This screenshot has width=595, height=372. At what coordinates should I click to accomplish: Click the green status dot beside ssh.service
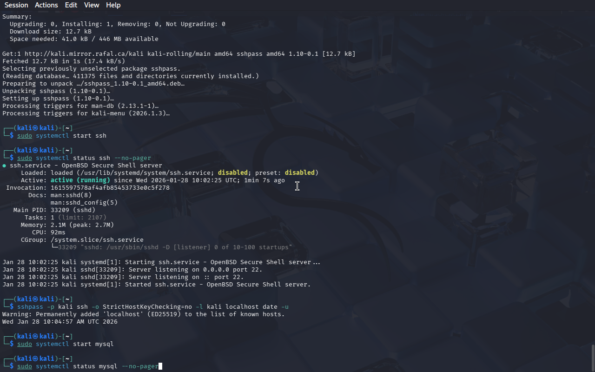click(x=4, y=166)
